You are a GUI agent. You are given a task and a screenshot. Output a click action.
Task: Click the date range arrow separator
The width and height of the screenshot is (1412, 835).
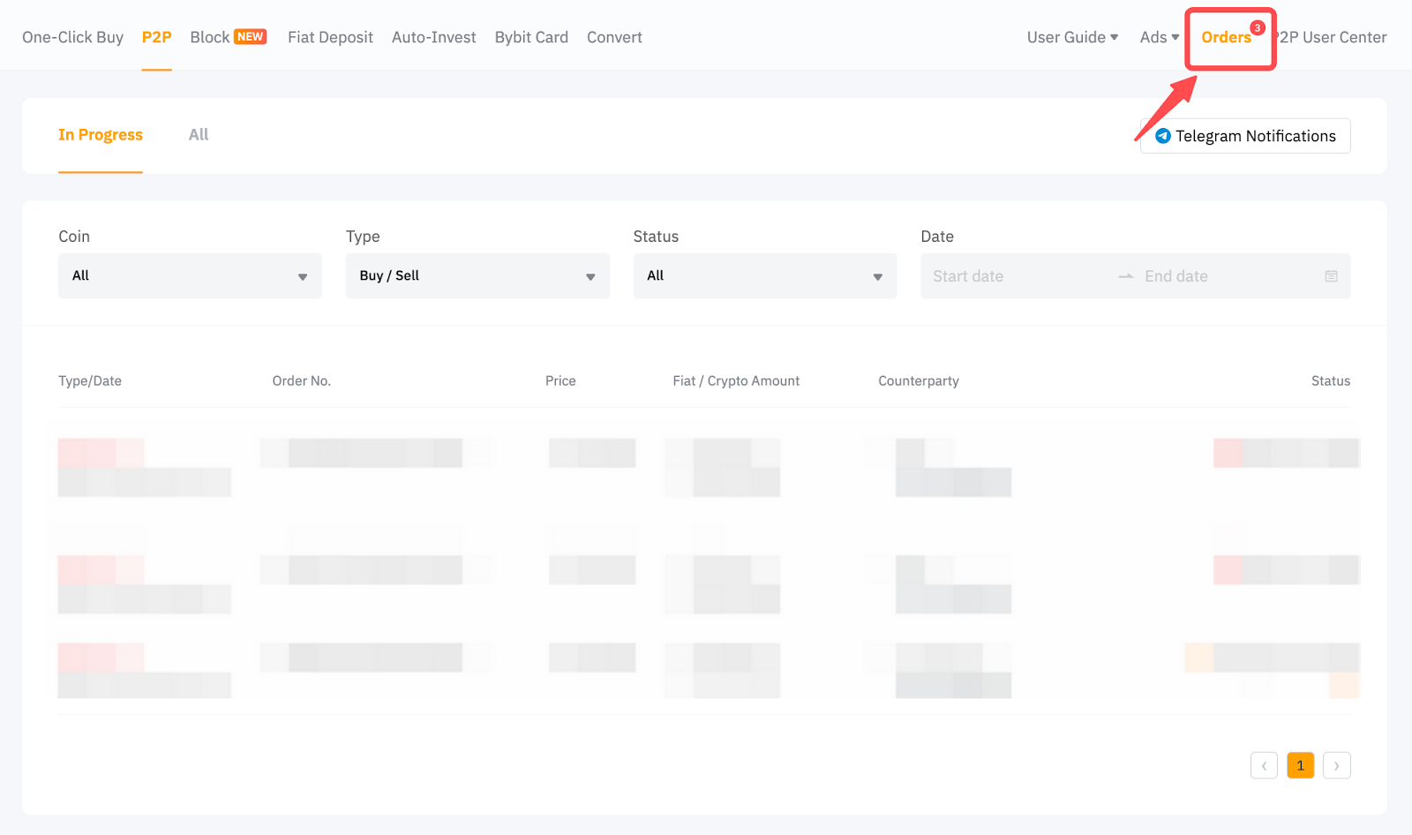(1126, 276)
